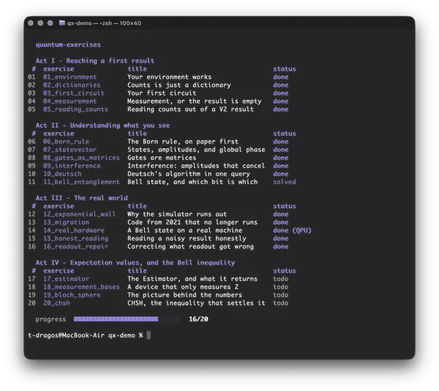Click the 'Act II - Understanding what you see' heading
439x391 pixels.
[x=102, y=125]
